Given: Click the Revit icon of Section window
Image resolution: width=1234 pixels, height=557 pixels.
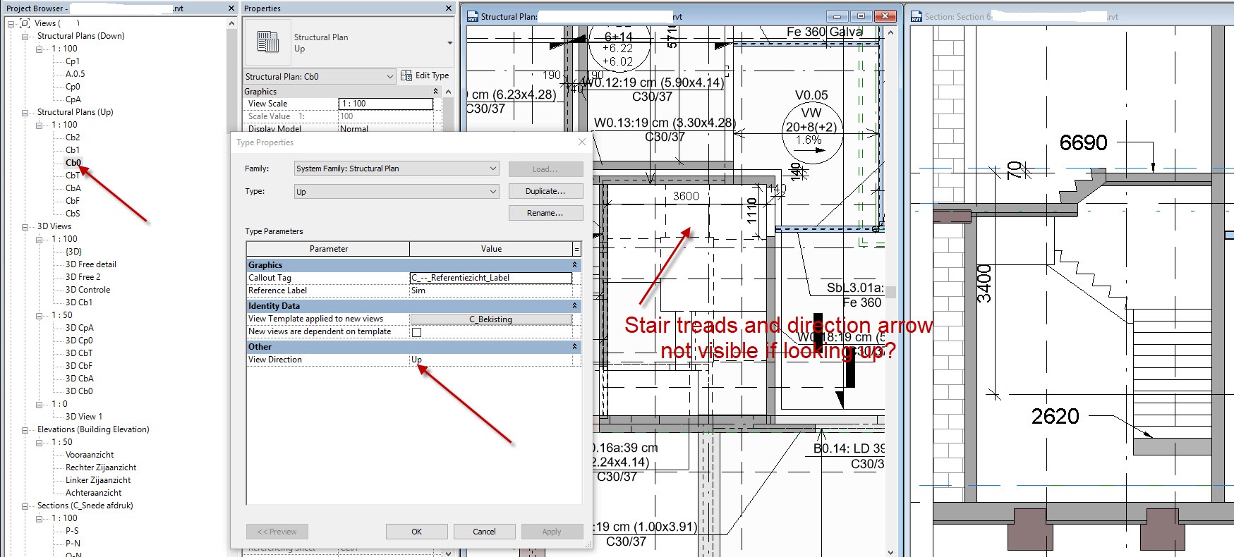Looking at the screenshot, I should pos(917,16).
